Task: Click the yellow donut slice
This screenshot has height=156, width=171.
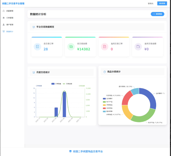Action: coord(127,112)
